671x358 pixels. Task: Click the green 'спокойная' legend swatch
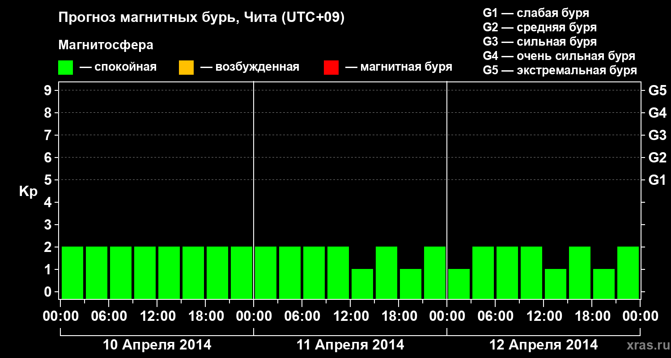click(x=66, y=68)
